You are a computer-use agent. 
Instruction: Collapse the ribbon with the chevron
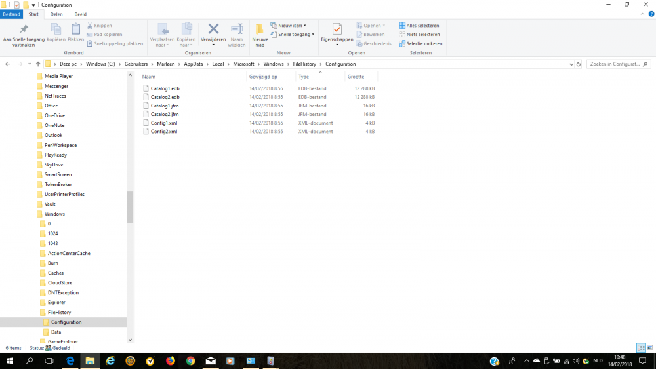click(x=642, y=14)
